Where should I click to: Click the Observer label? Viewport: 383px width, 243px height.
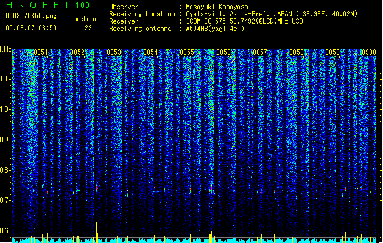pos(124,7)
